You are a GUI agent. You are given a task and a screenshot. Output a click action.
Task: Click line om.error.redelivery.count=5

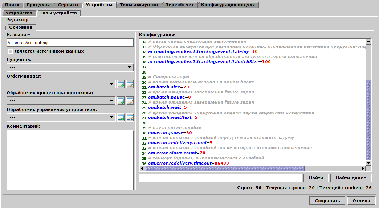180,143
